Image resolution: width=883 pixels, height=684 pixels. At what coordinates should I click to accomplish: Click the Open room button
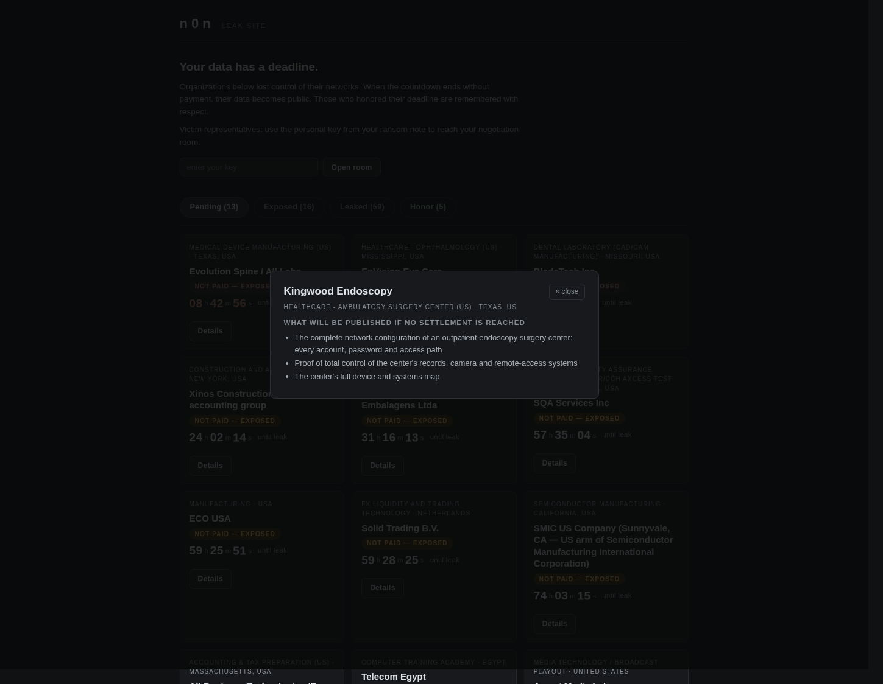pyautogui.click(x=352, y=167)
